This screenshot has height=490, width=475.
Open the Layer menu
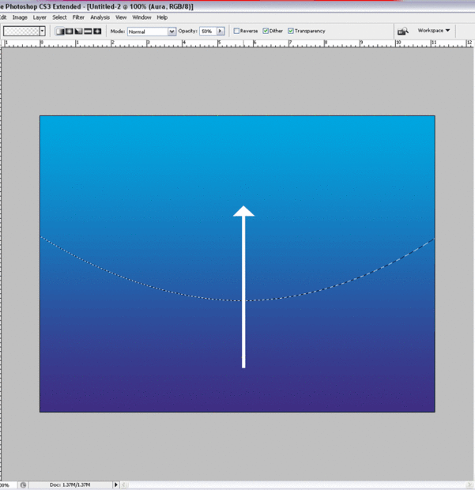[40, 17]
